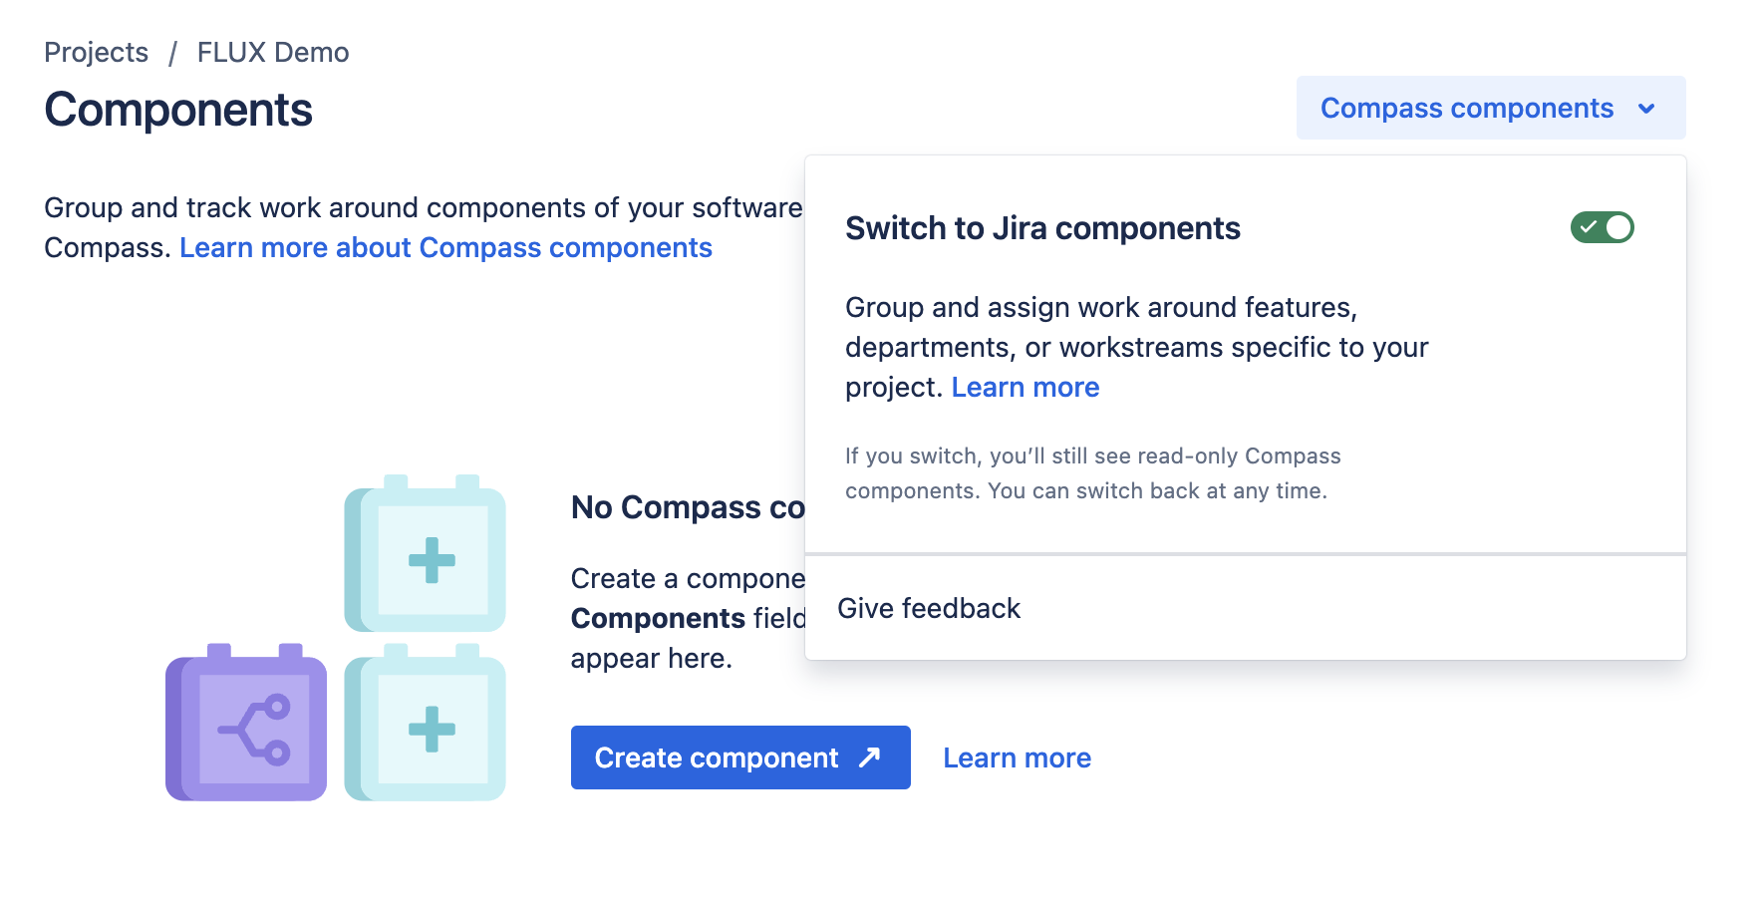
Task: Click the Components page heading
Action: coord(177,110)
